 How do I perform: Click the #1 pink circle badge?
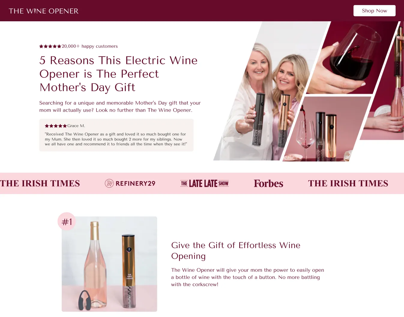[x=67, y=221]
